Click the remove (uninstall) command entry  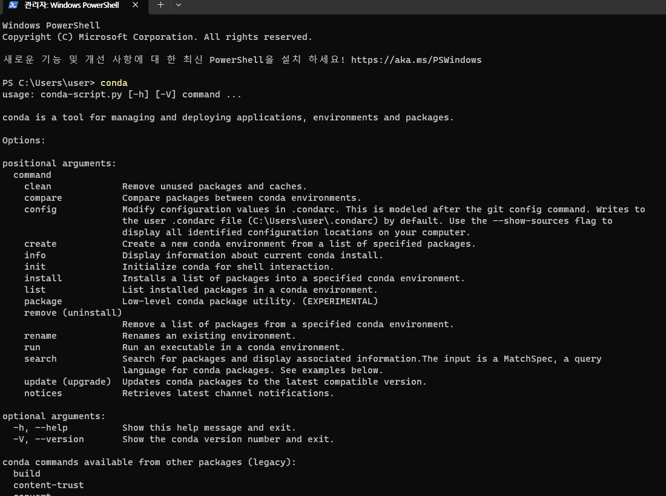click(73, 313)
